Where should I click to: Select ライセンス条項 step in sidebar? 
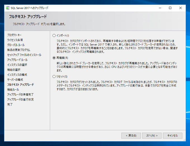tap(15, 40)
